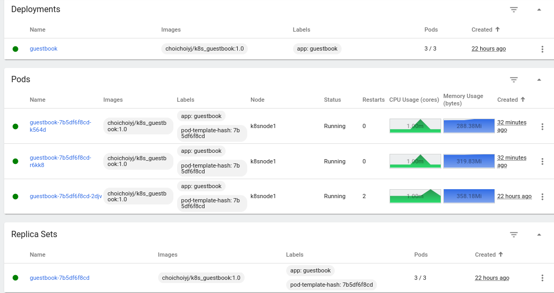Open actions menu for pod r6kk8
This screenshot has width=554, height=293.
(542, 161)
